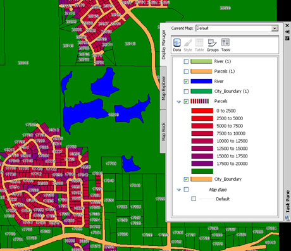Viewport: 291px width, 251px height.
Task: Select the River (1) layer name
Action: [223, 61]
